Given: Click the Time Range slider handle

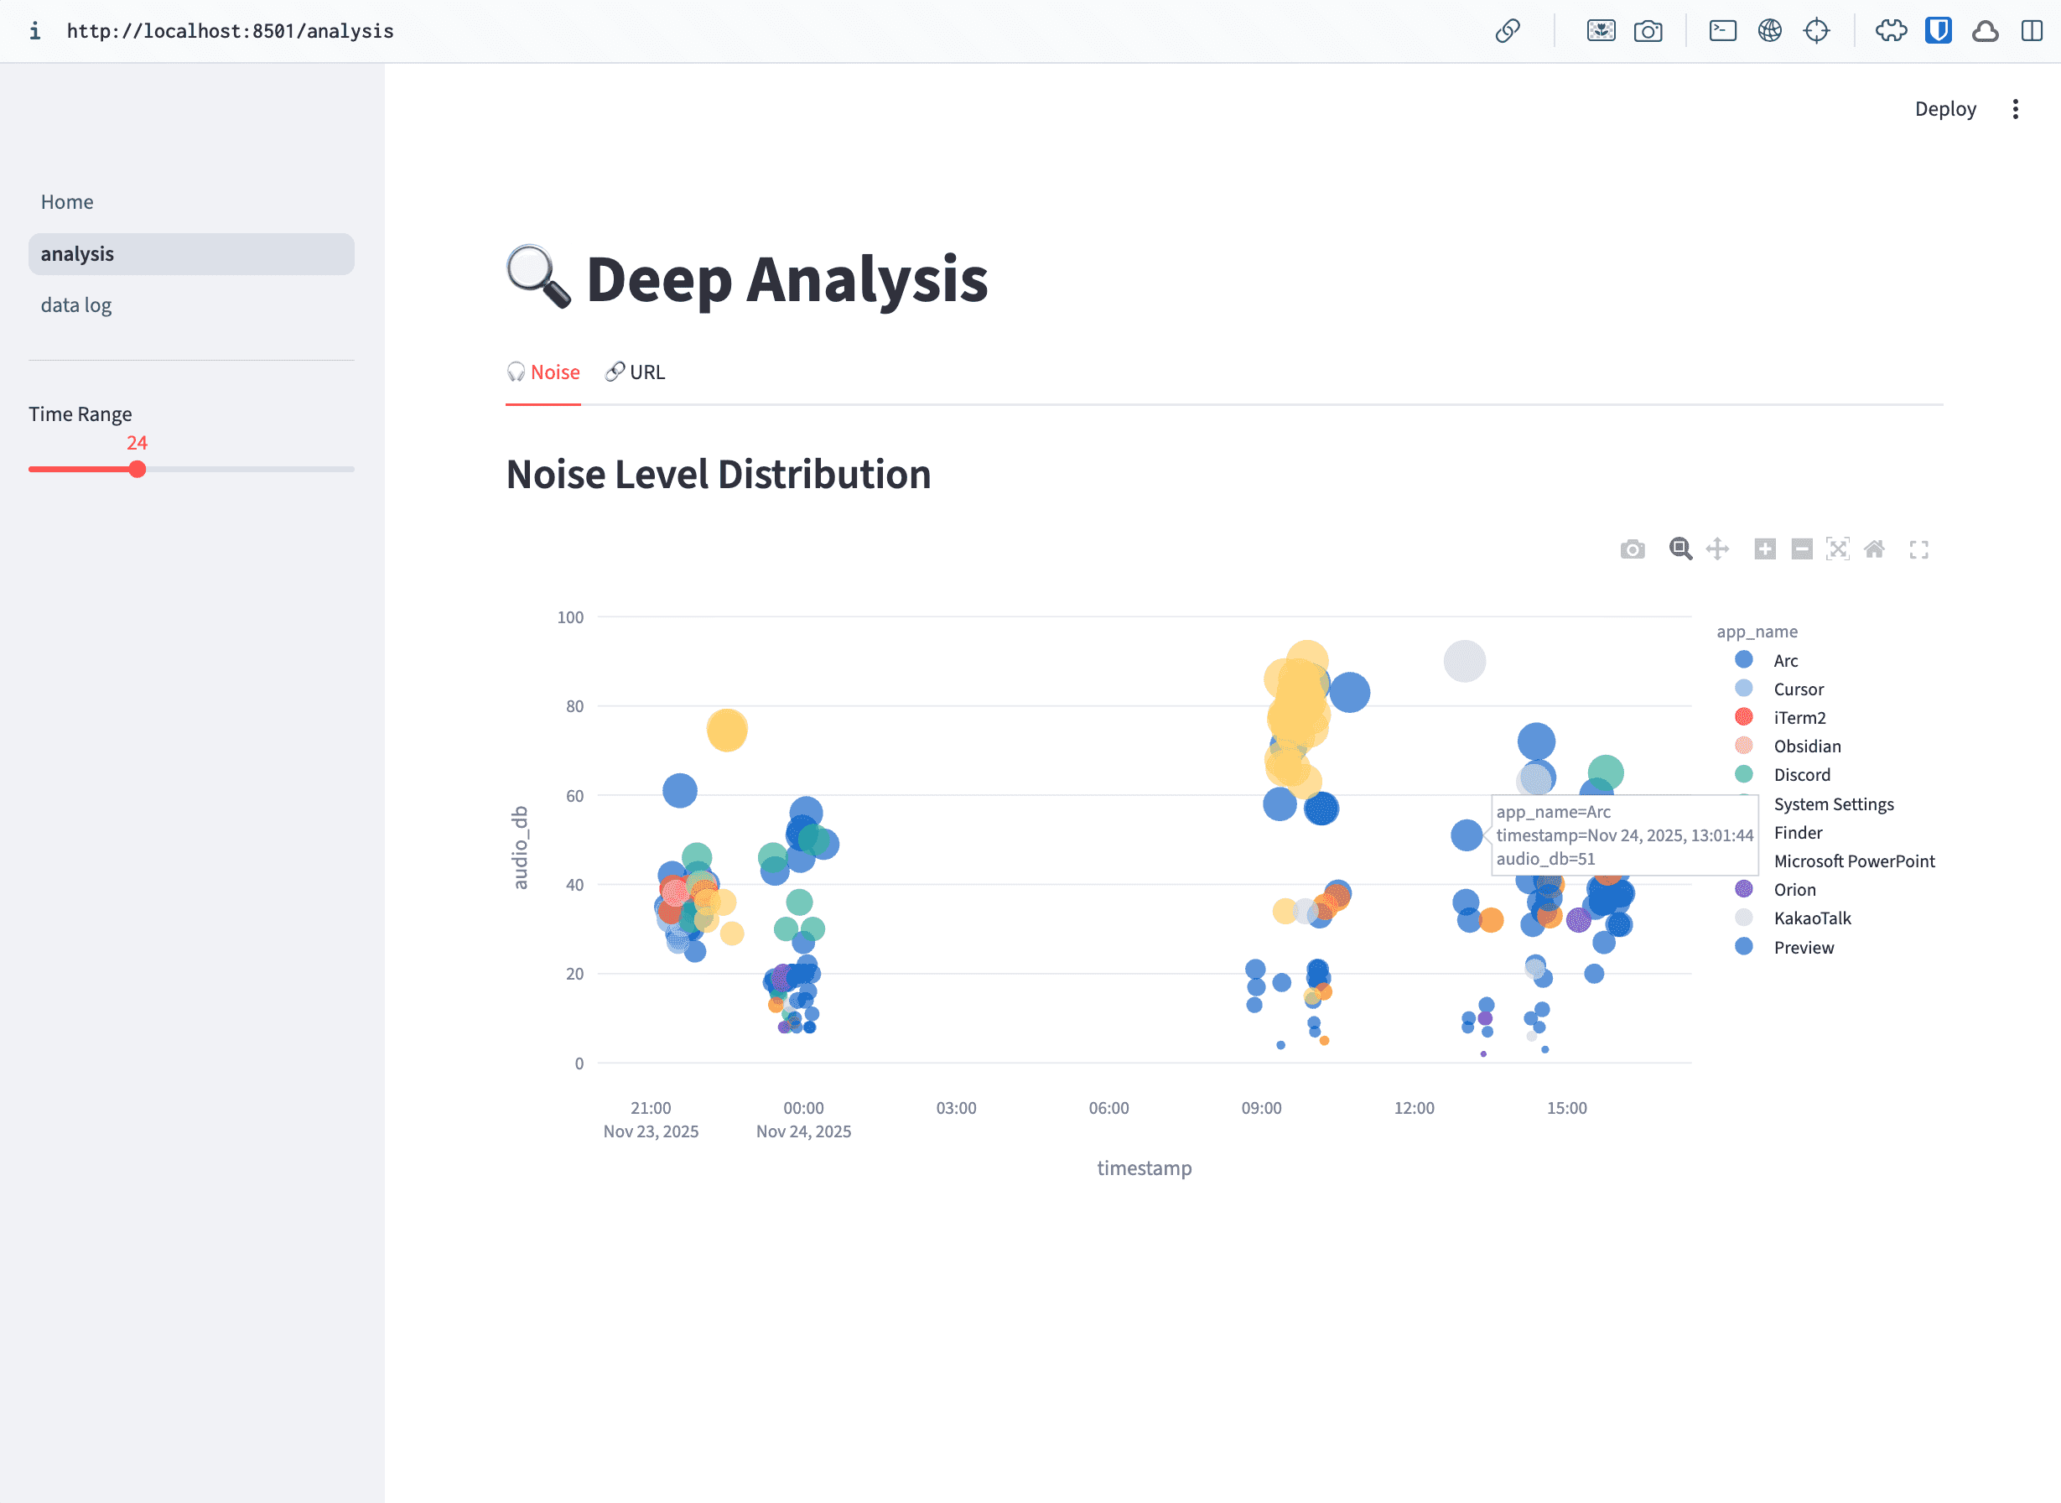Looking at the screenshot, I should tap(138, 470).
